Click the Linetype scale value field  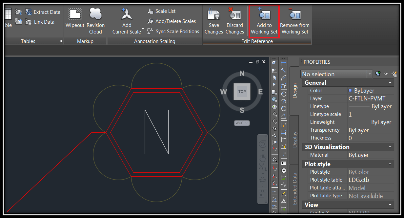click(x=371, y=114)
